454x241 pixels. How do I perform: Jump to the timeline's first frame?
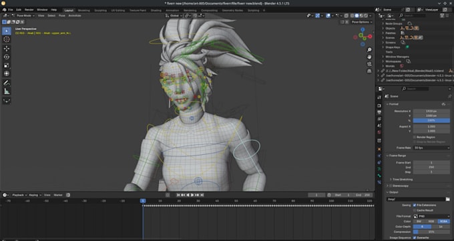click(x=178, y=195)
